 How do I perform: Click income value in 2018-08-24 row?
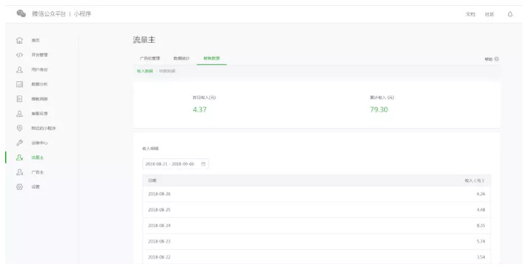click(x=481, y=226)
